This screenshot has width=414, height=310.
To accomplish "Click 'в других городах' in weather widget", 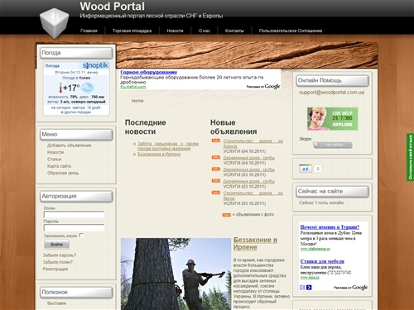I will [x=76, y=112].
